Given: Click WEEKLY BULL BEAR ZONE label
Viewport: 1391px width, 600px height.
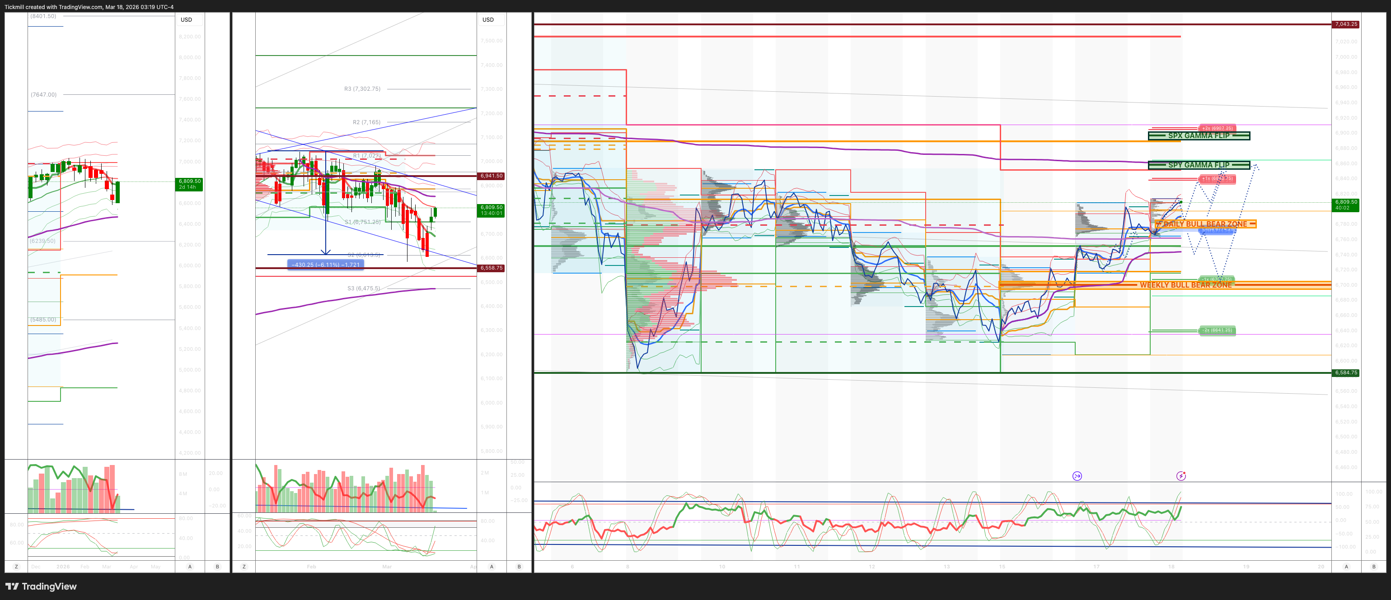Looking at the screenshot, I should click(x=1185, y=285).
